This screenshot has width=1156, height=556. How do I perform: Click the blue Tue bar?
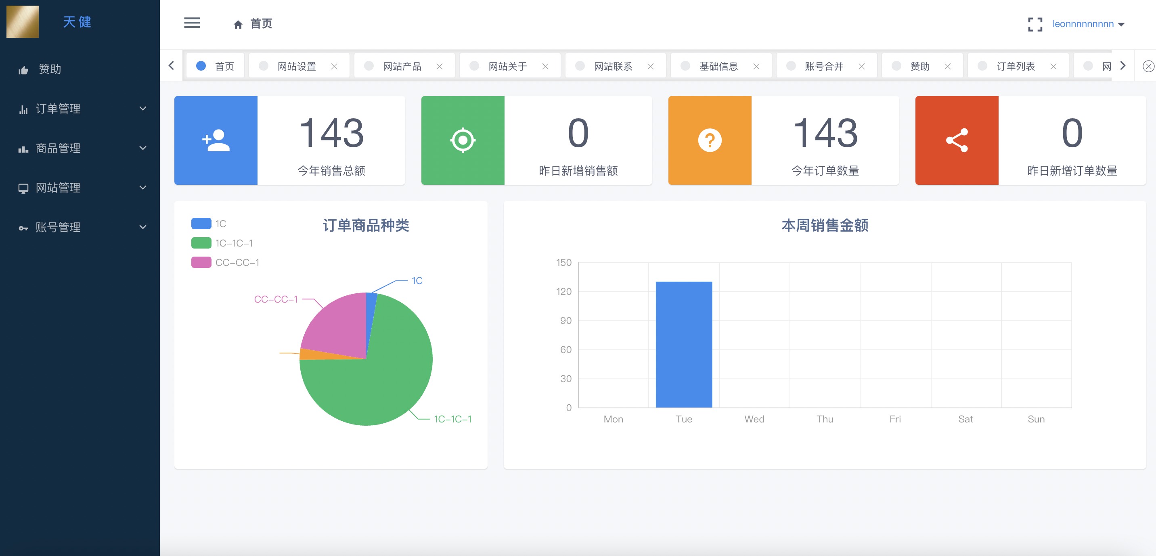coord(683,344)
